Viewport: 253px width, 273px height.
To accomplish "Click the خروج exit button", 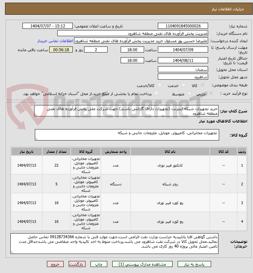I will click(55, 264).
